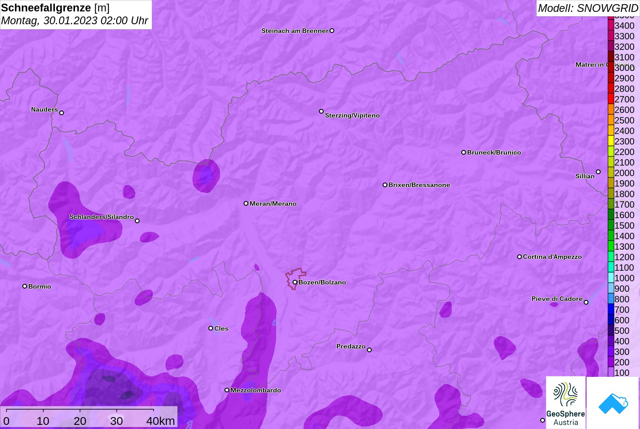This screenshot has width=640, height=429.
Task: Click the Brixen/Bressanone city marker
Action: (385, 185)
